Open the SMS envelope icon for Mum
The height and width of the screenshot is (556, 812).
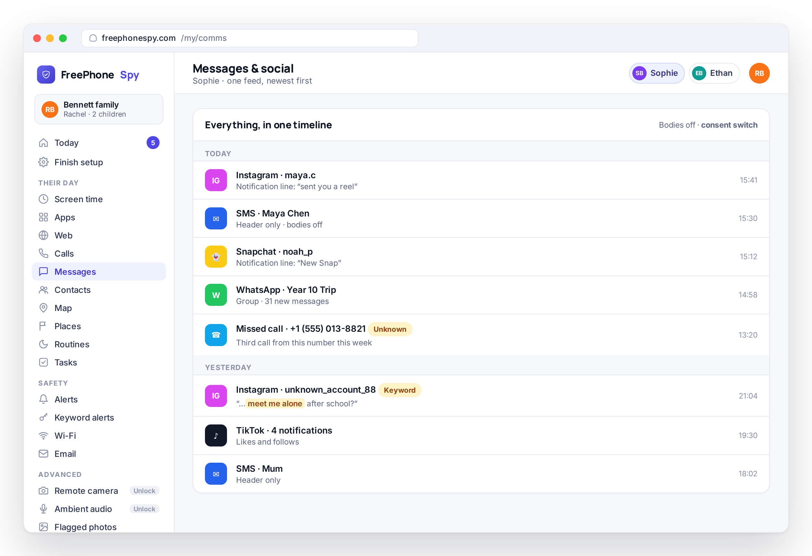pyautogui.click(x=216, y=474)
